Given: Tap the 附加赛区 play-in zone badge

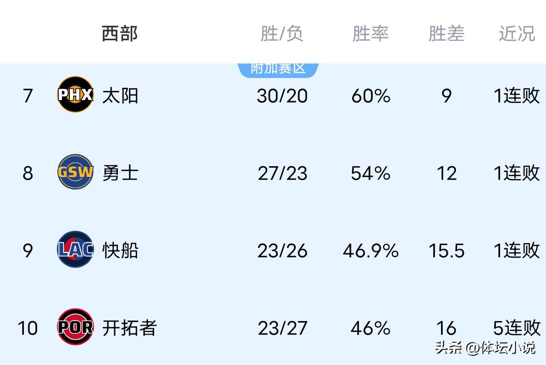Looking at the screenshot, I should pos(278,69).
